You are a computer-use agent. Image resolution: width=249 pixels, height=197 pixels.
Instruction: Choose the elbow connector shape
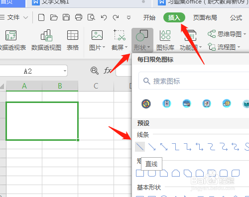(x=176, y=147)
